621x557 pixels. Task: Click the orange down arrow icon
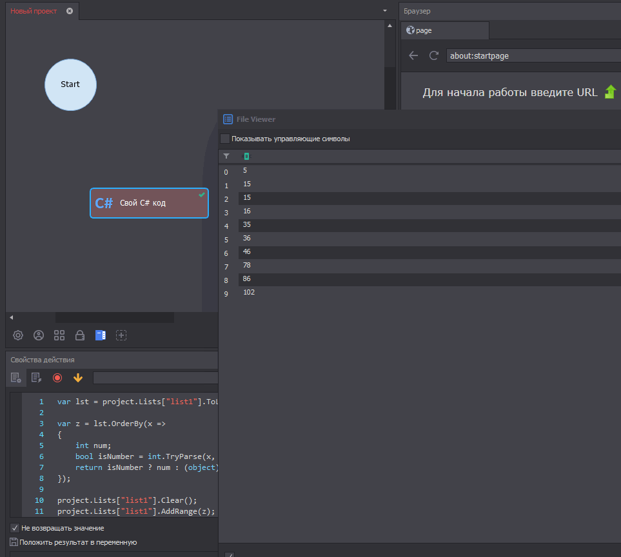tap(78, 378)
